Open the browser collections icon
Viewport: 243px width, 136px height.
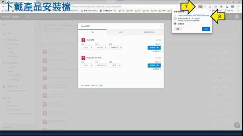[221, 7]
